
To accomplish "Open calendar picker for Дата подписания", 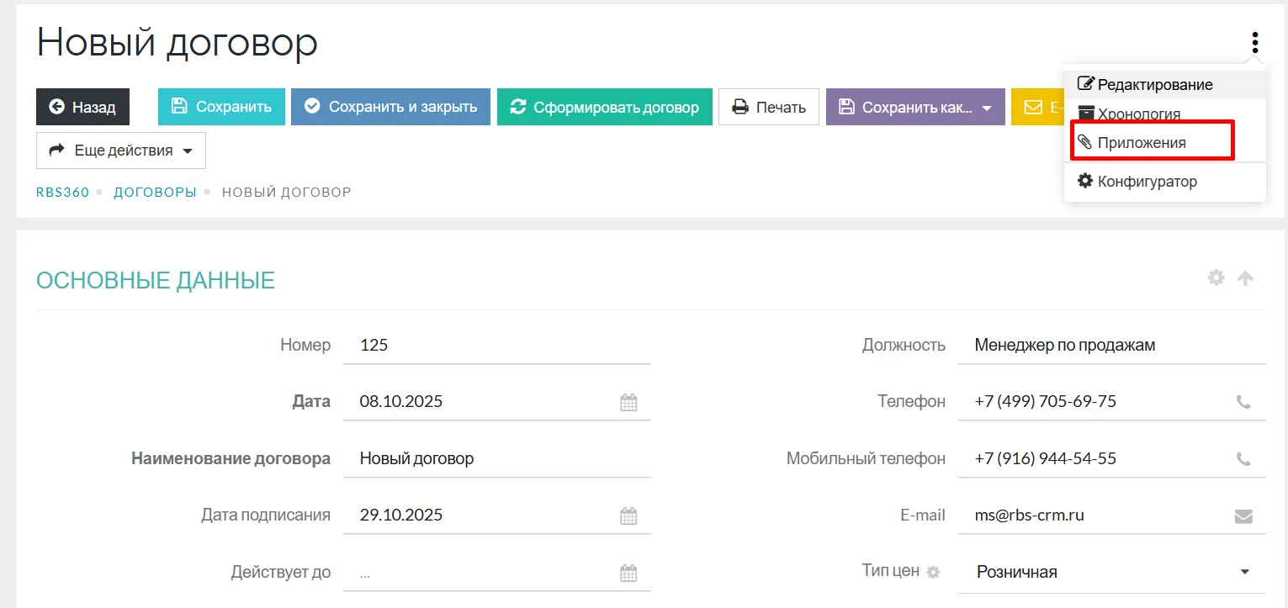I will click(628, 515).
